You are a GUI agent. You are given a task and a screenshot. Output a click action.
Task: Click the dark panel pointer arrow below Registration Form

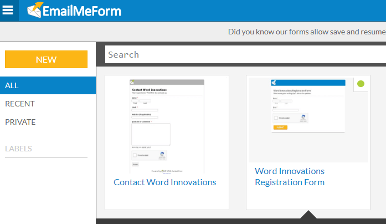[308, 215]
